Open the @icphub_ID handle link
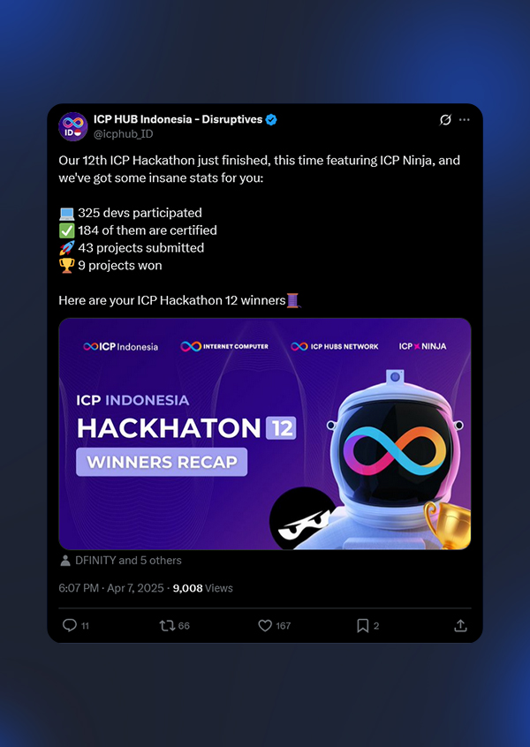 click(x=123, y=134)
